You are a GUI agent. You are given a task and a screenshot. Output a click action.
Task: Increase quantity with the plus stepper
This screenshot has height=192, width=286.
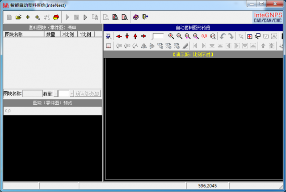coord(71,94)
